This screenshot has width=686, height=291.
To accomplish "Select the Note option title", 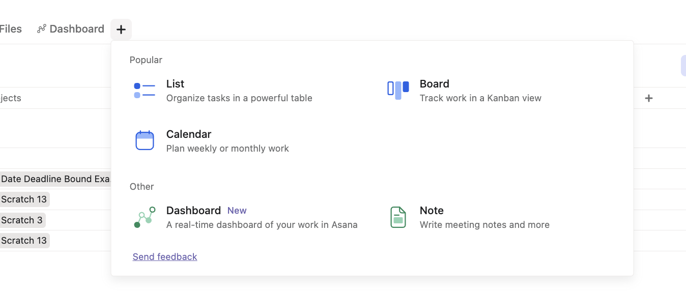I will pyautogui.click(x=432, y=211).
